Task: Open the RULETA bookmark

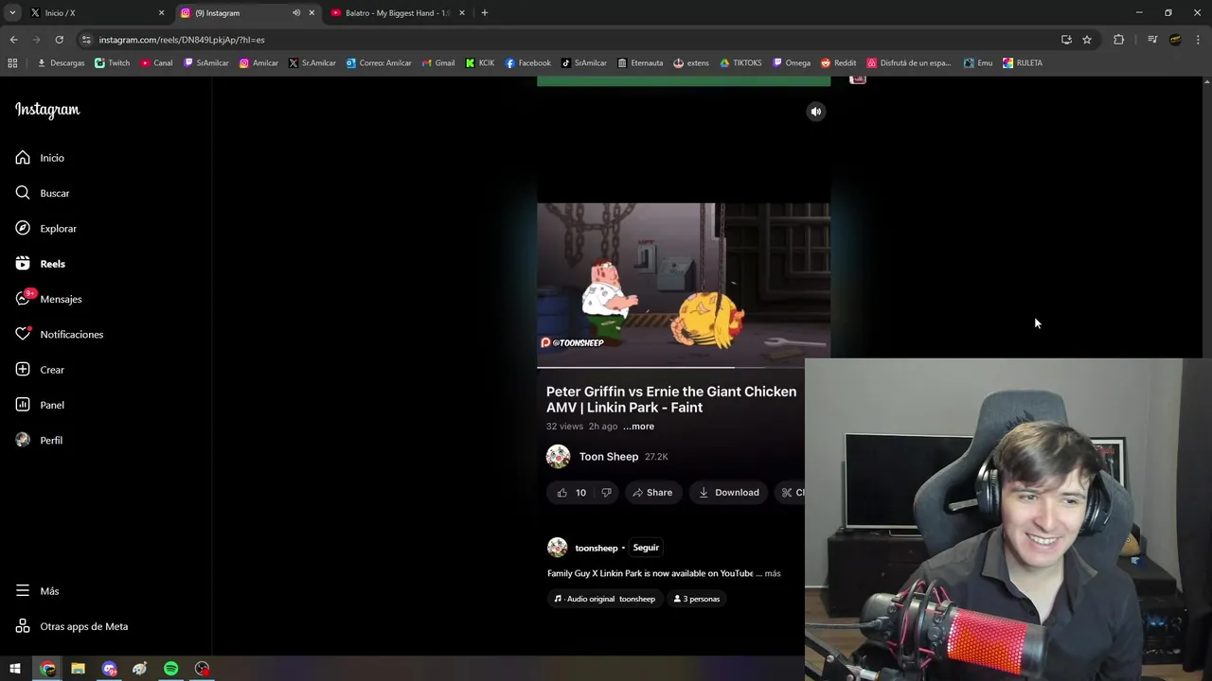Action: (x=1023, y=63)
